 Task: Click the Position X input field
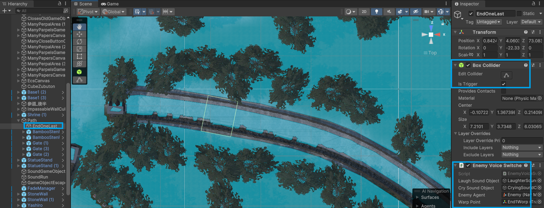pyautogui.click(x=490, y=41)
